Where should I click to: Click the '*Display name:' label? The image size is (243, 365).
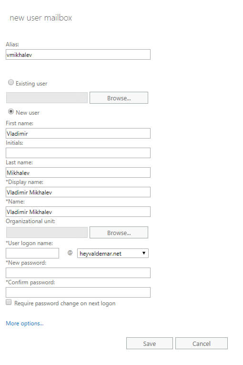[x=25, y=182]
